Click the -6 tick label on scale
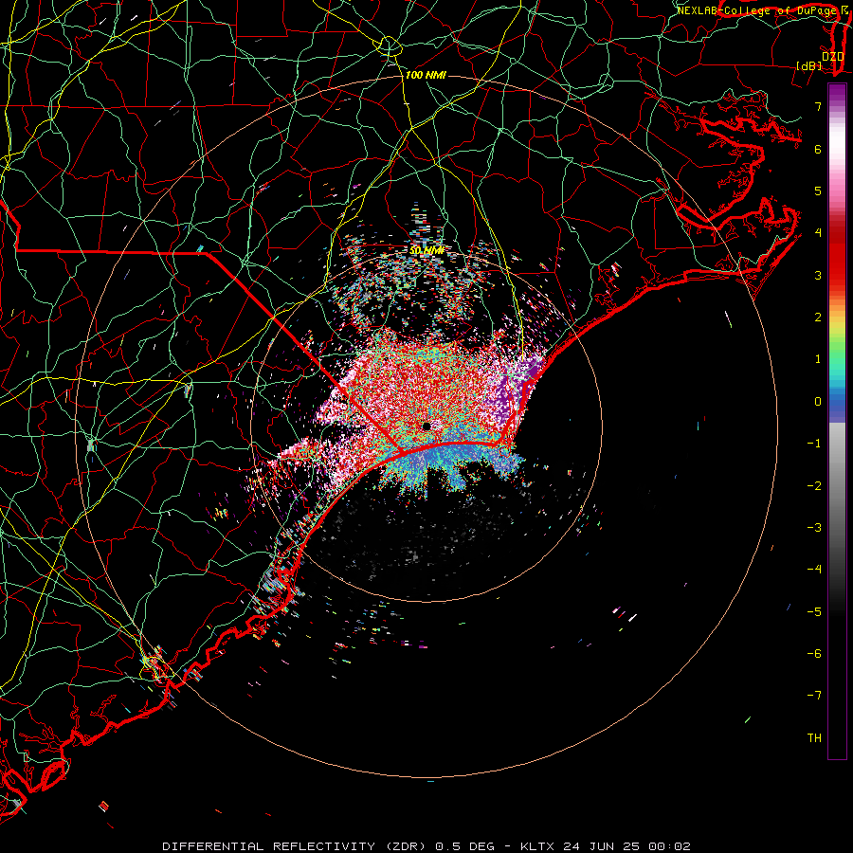 click(x=814, y=654)
